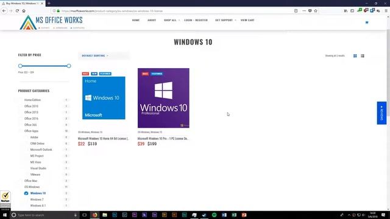Open Firefox from the taskbar
This screenshot has width=390, height=219.
click(95, 215)
